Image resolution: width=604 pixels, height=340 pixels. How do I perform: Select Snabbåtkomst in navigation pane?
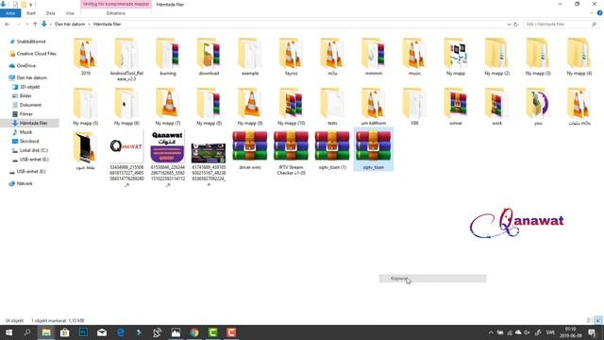point(31,42)
